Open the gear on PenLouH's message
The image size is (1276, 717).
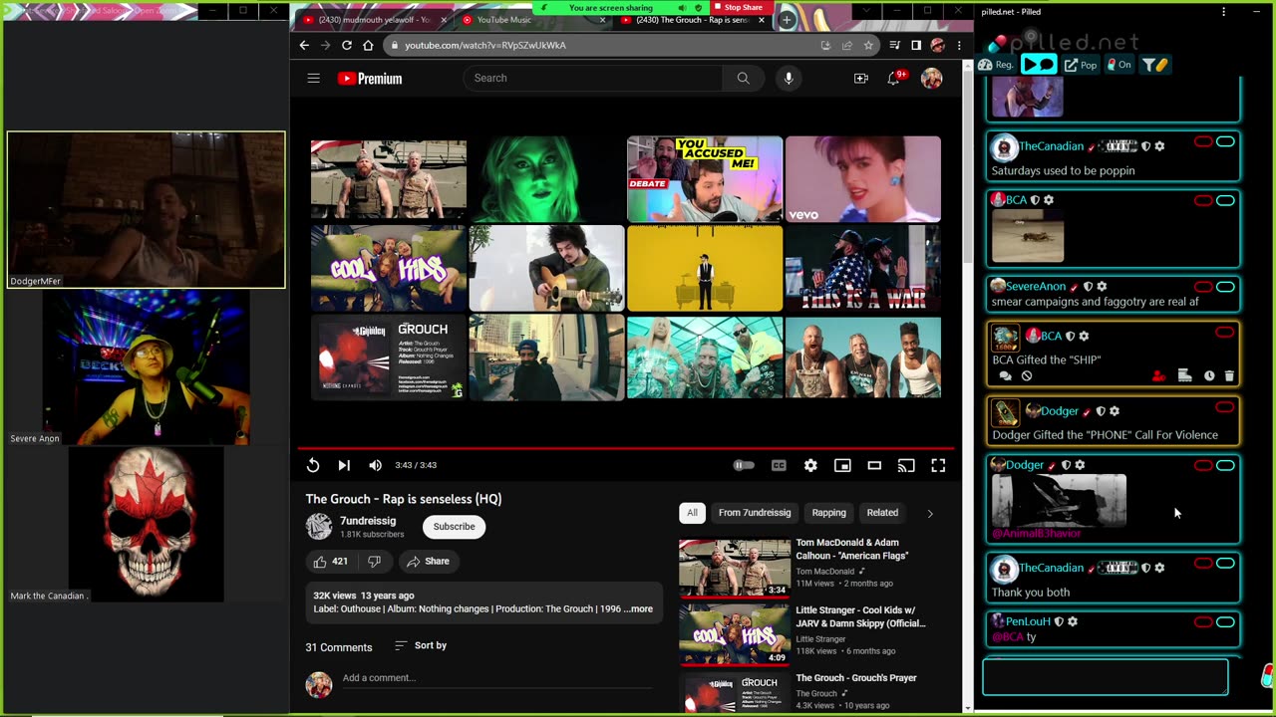[x=1073, y=621]
